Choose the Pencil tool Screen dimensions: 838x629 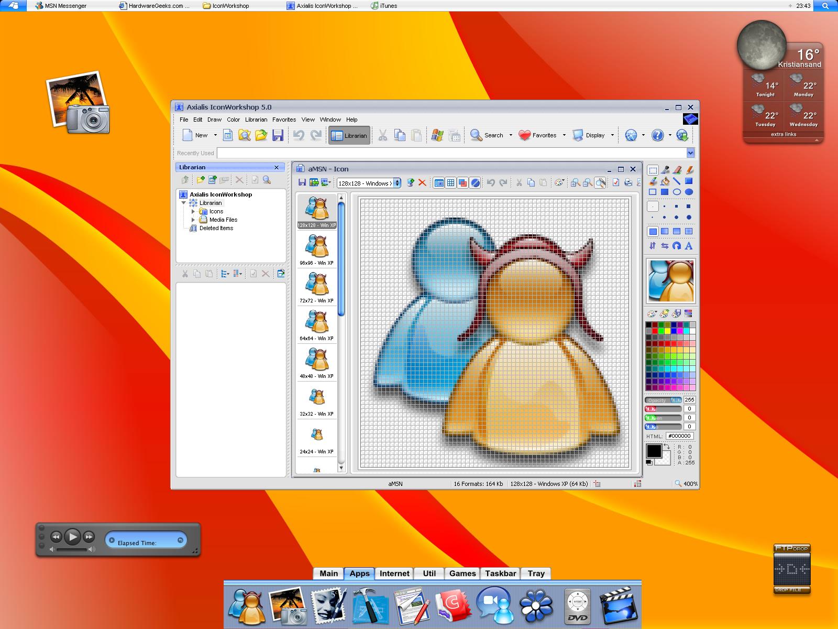(689, 170)
